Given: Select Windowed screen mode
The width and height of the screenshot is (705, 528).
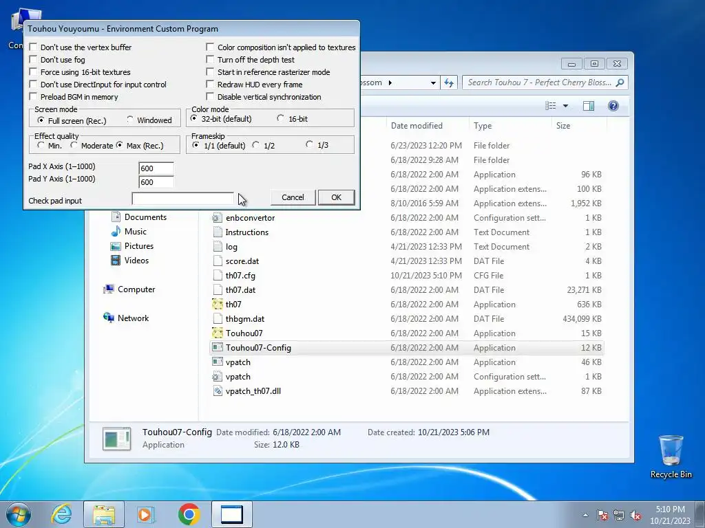Looking at the screenshot, I should tap(130, 120).
